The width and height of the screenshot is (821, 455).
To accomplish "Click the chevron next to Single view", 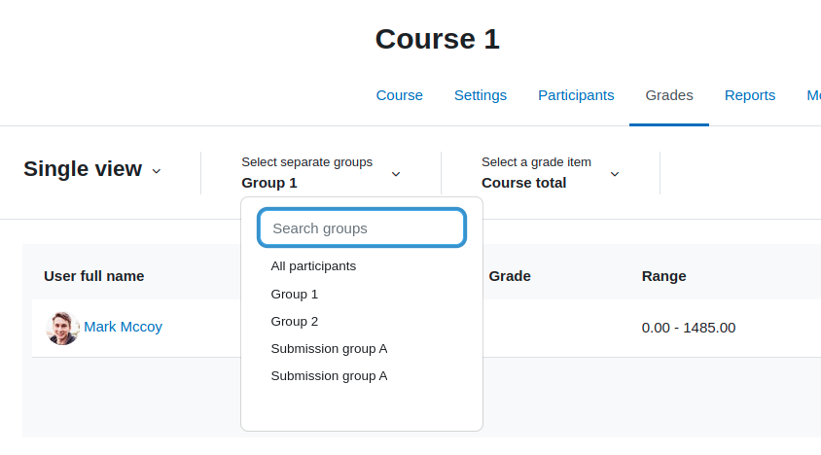I will 156,171.
